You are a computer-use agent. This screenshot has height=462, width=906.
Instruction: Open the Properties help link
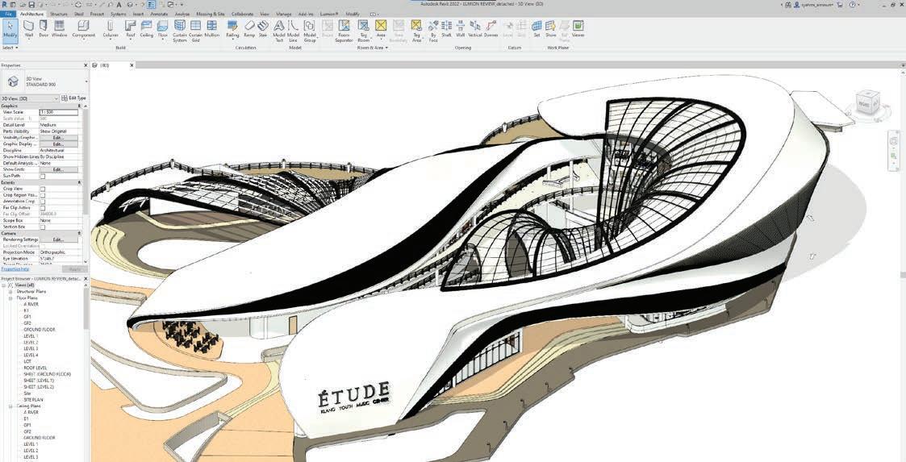click(15, 269)
